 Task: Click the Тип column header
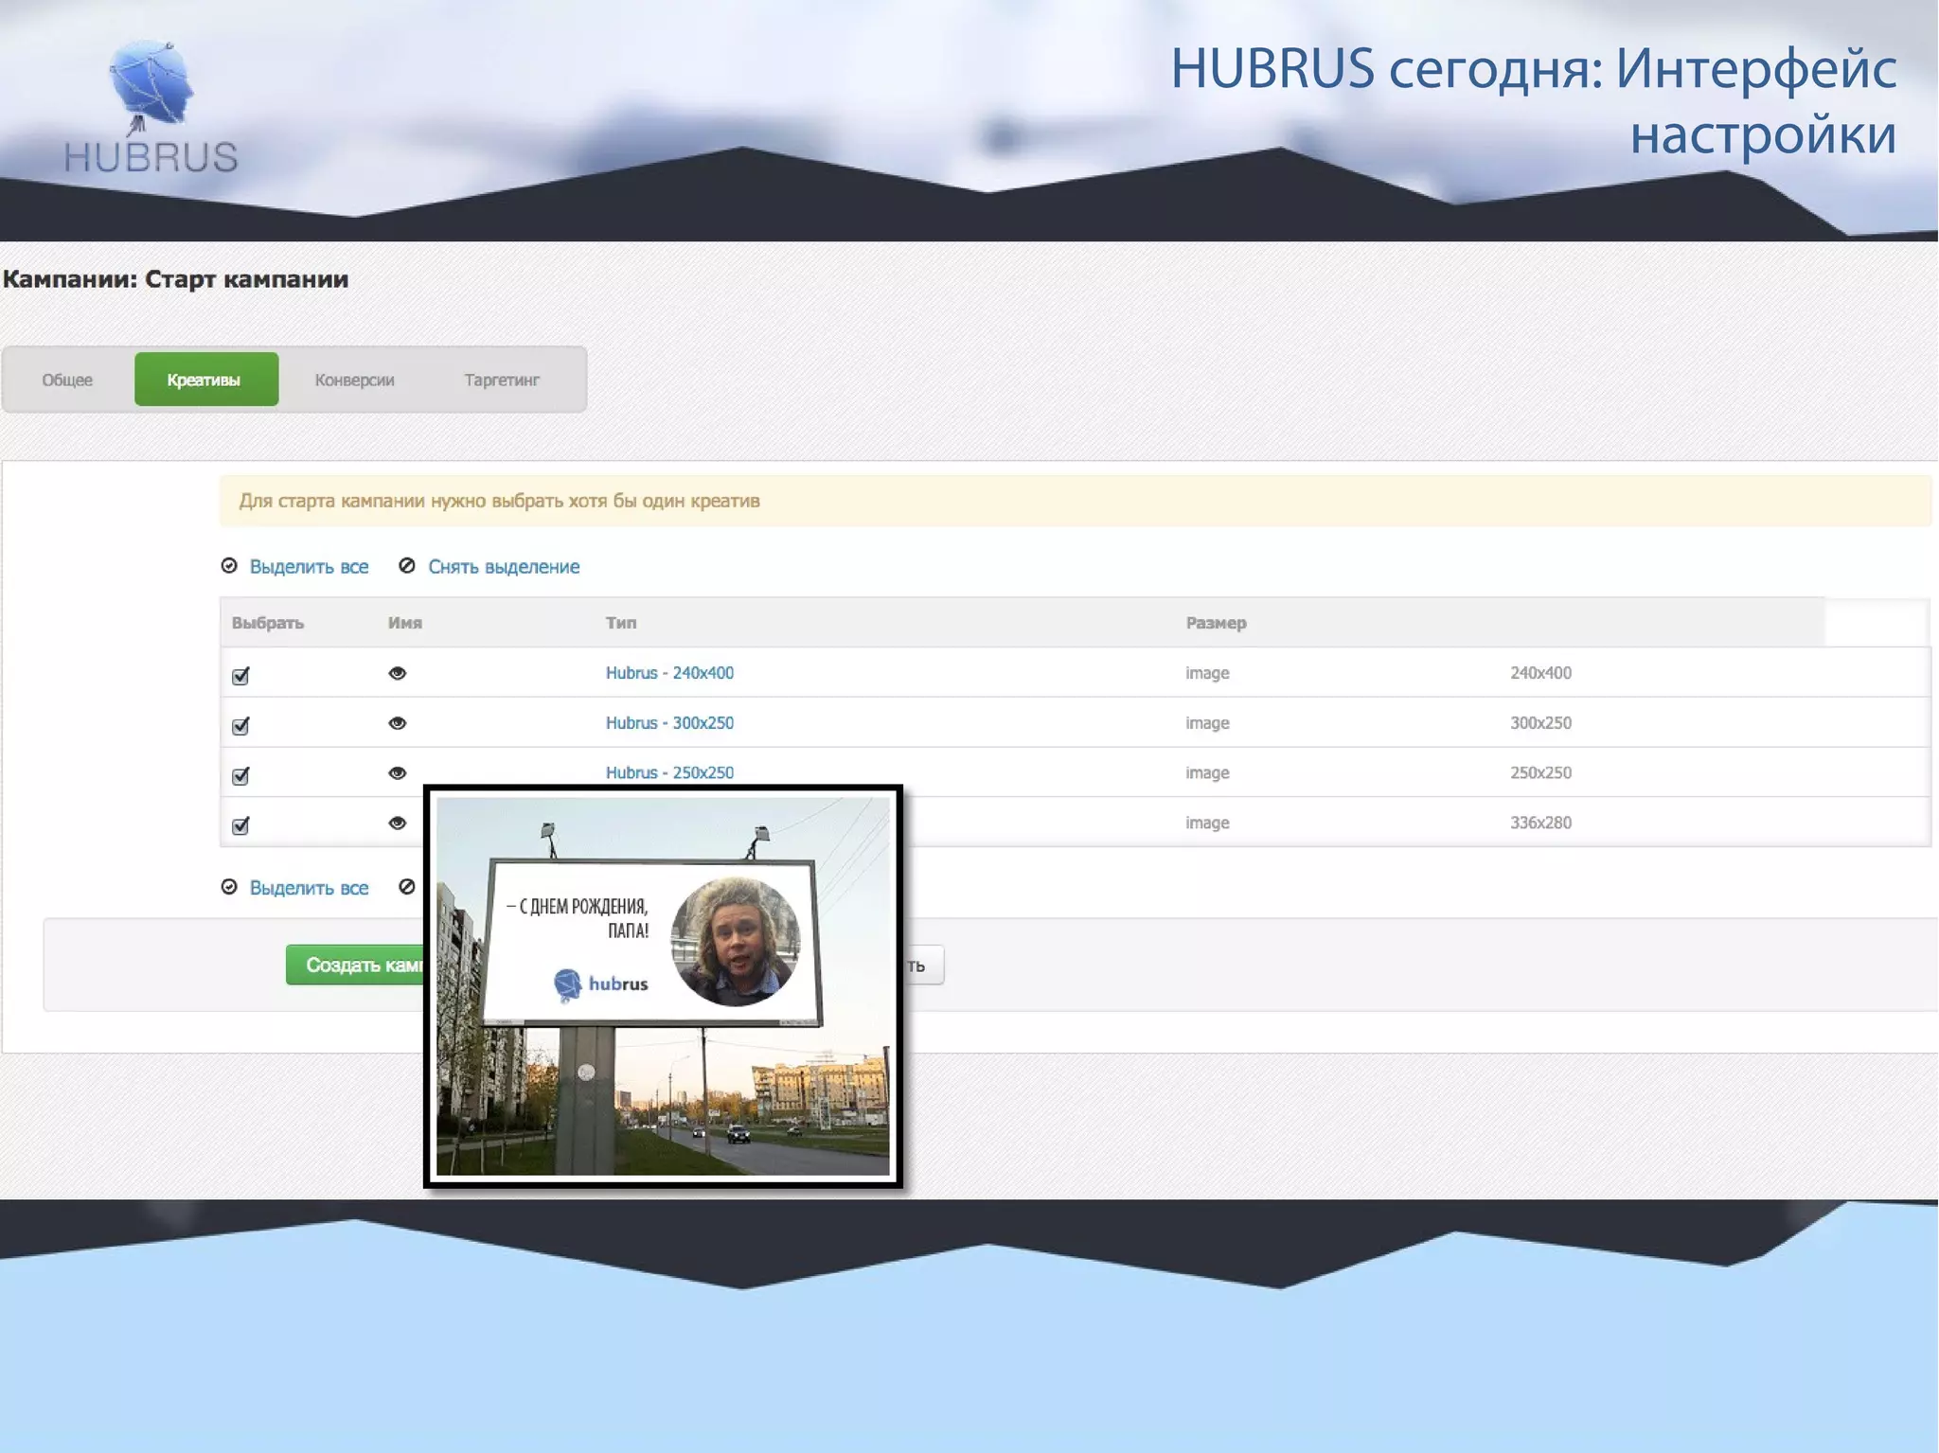pyautogui.click(x=621, y=623)
